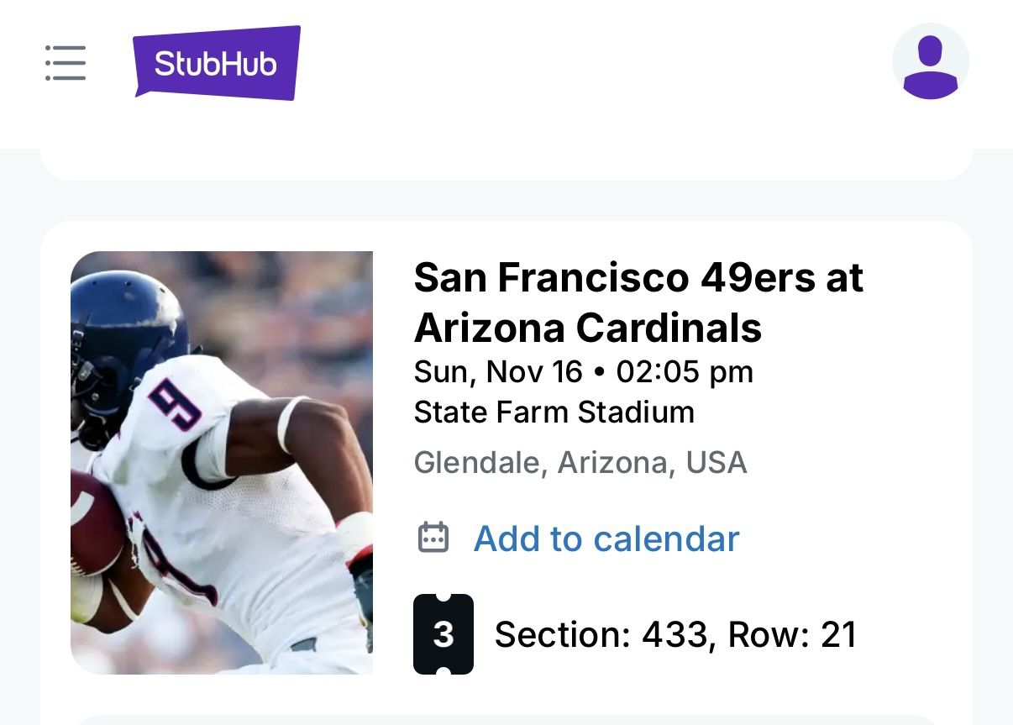Expand the event details card
This screenshot has width=1013, height=725.
[x=506, y=462]
